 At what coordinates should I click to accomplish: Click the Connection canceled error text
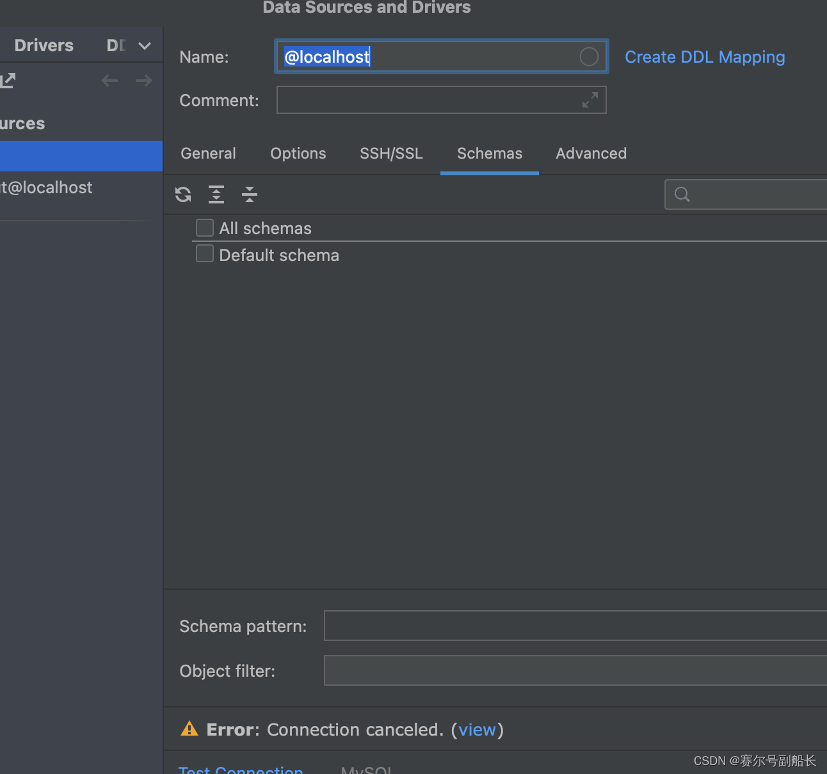pos(355,730)
